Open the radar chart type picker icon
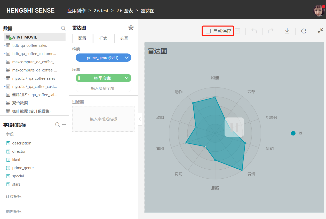 (x=131, y=28)
